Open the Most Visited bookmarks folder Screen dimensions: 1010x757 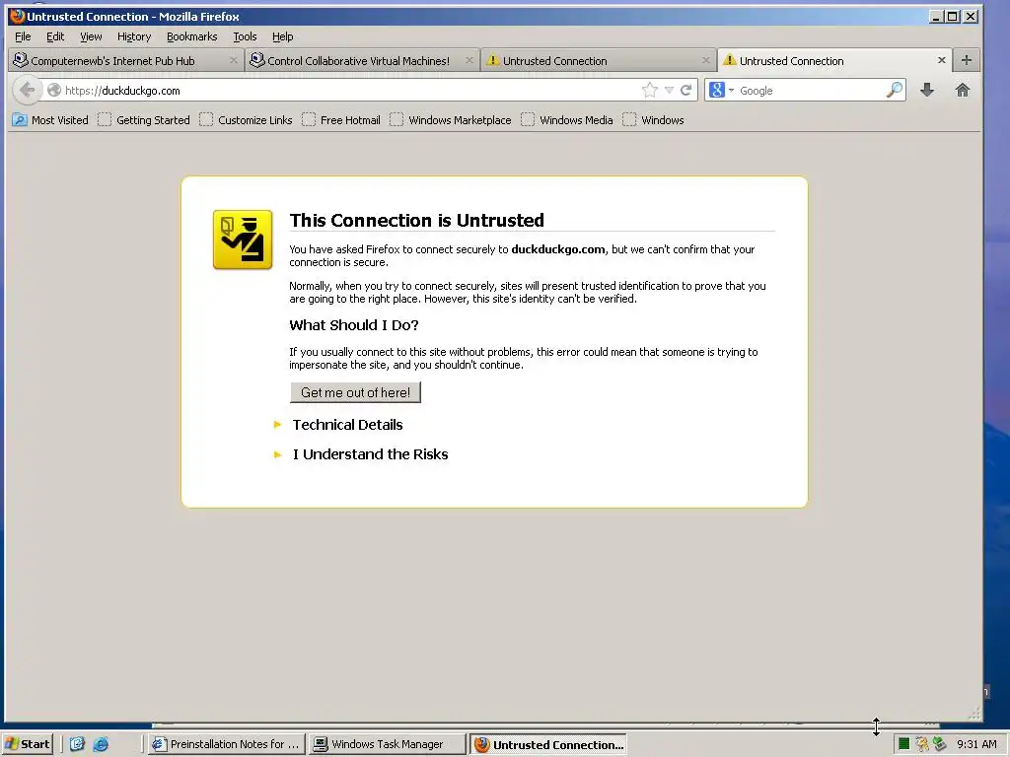click(50, 119)
